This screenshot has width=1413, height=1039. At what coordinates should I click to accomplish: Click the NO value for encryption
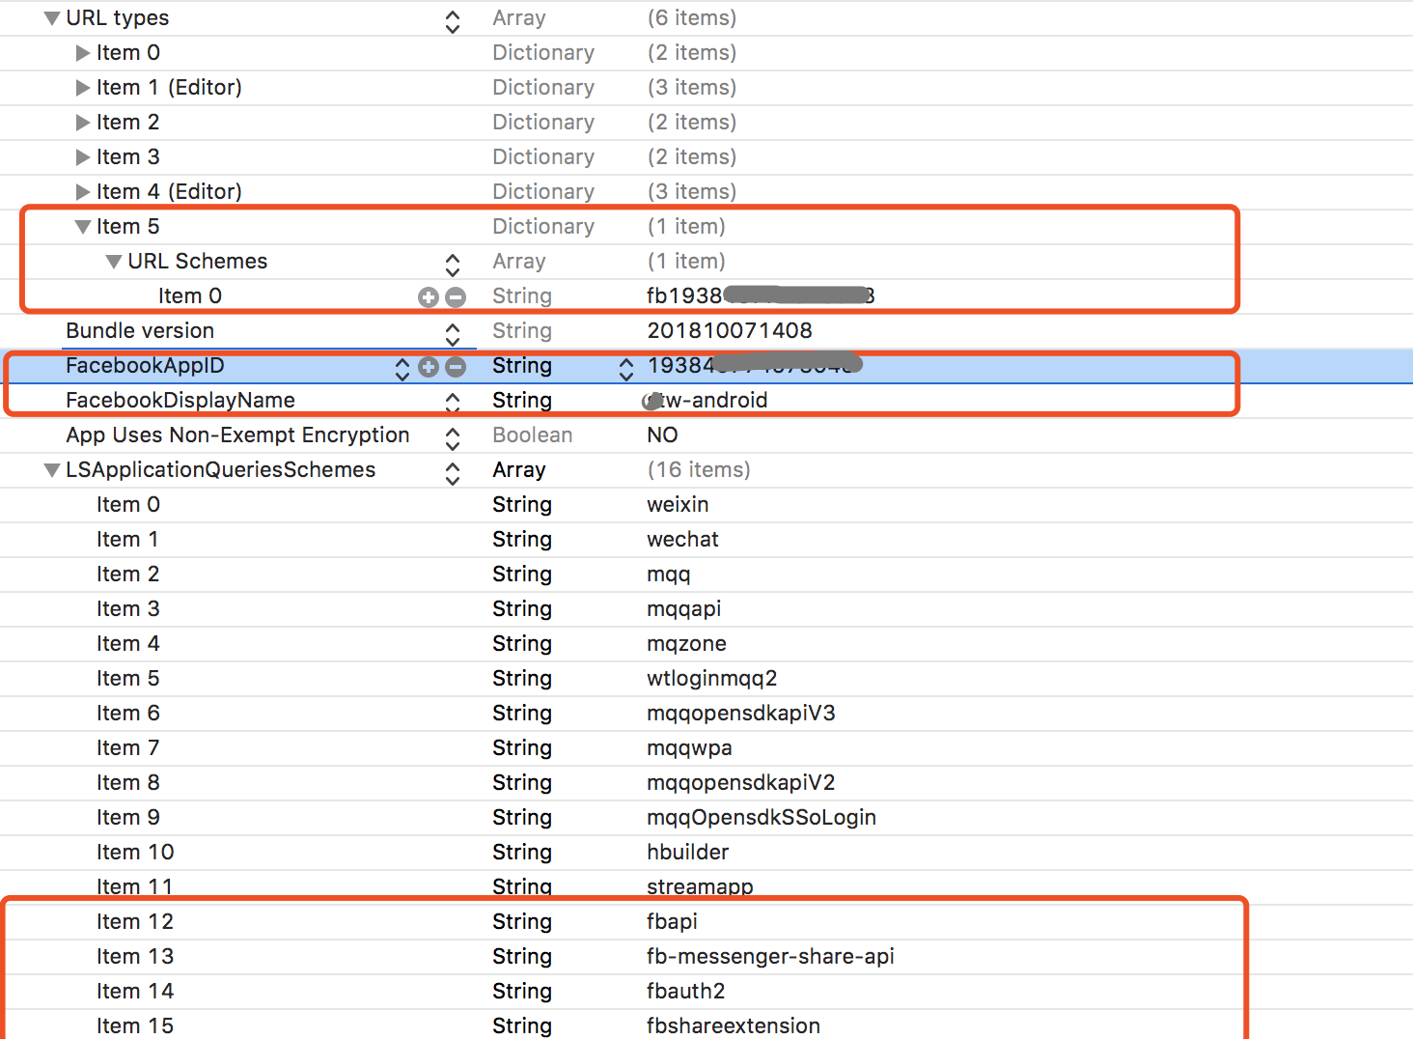(x=662, y=435)
